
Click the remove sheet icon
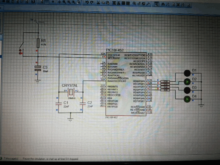(x=178, y=5)
